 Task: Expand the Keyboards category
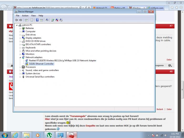pos(20,48)
